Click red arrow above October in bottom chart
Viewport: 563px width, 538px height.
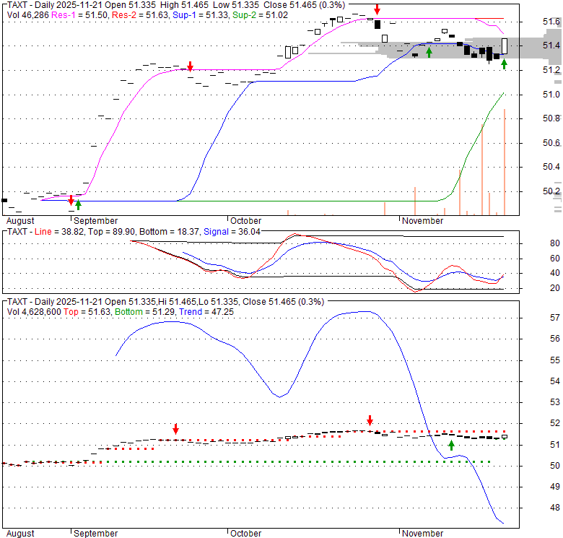click(x=370, y=420)
